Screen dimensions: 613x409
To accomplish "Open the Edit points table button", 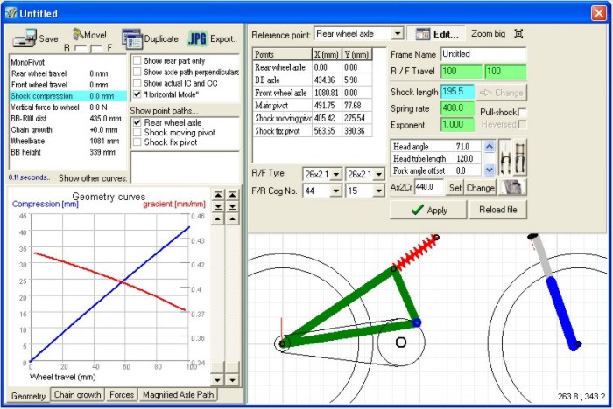I will click(437, 33).
